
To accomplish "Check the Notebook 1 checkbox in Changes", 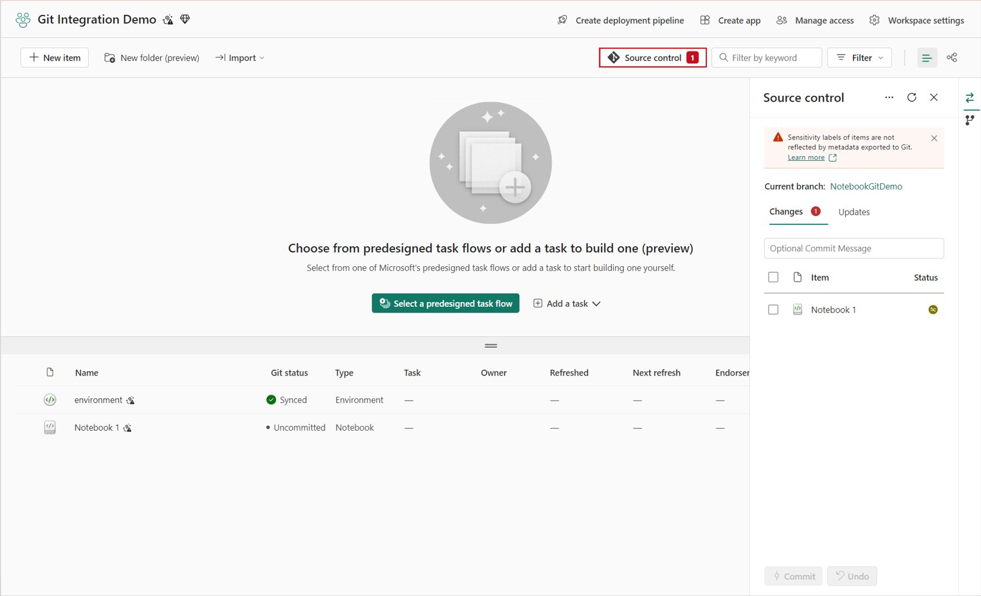I will pos(773,310).
